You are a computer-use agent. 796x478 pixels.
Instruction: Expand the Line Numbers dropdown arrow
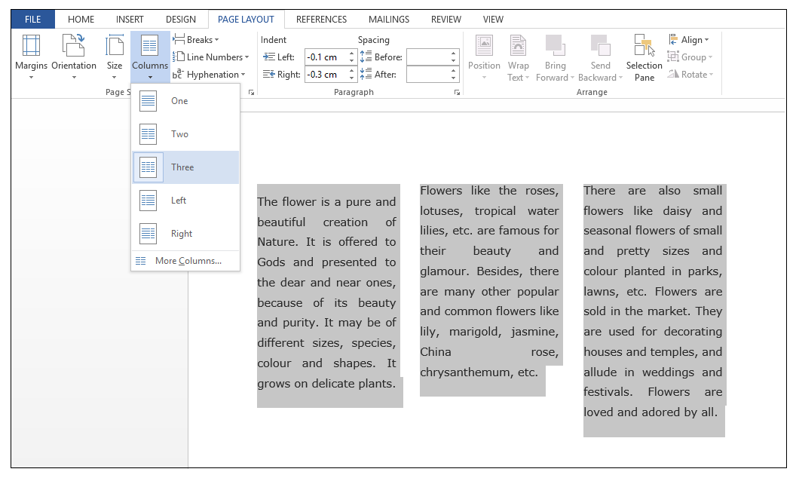pos(247,57)
